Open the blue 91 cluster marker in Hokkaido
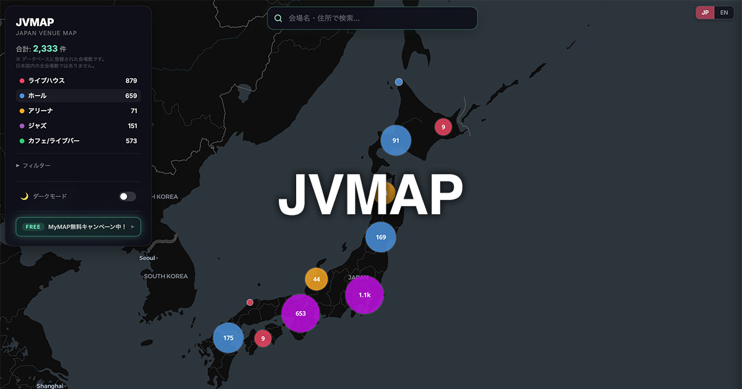Screen dimensions: 742x389 (396, 140)
